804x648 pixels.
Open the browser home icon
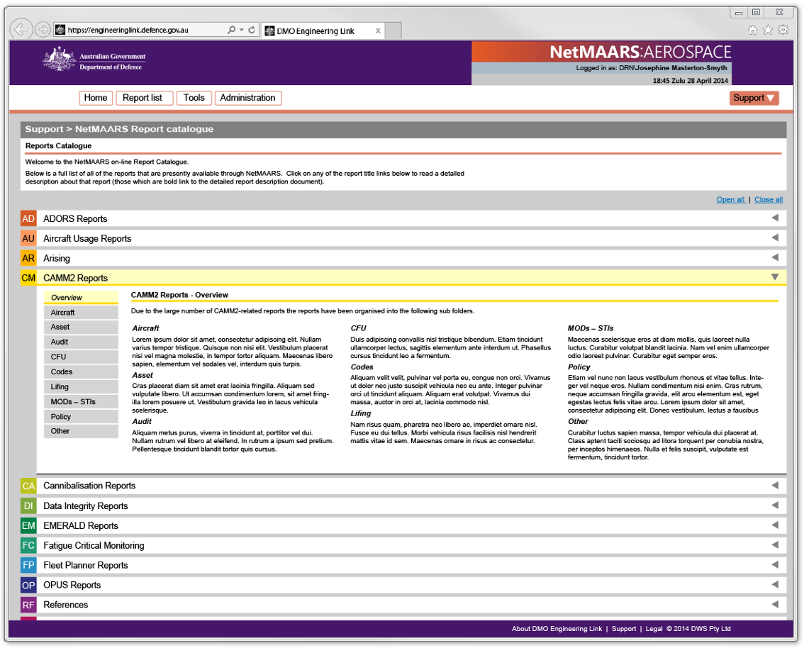click(x=753, y=30)
